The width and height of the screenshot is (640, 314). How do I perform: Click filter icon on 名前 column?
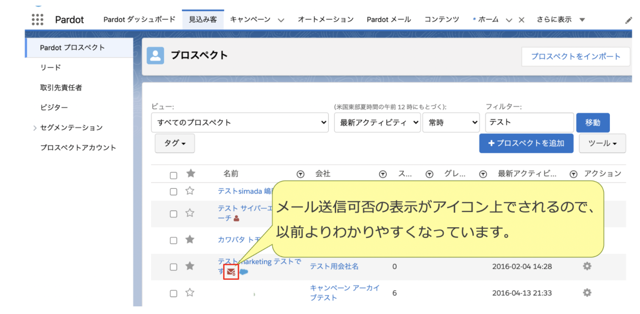click(x=300, y=174)
